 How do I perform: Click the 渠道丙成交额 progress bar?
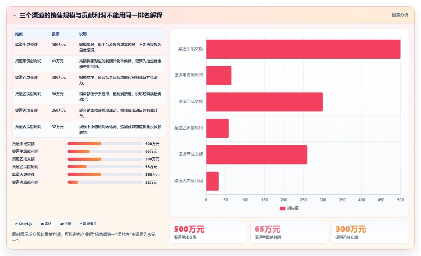105,175
